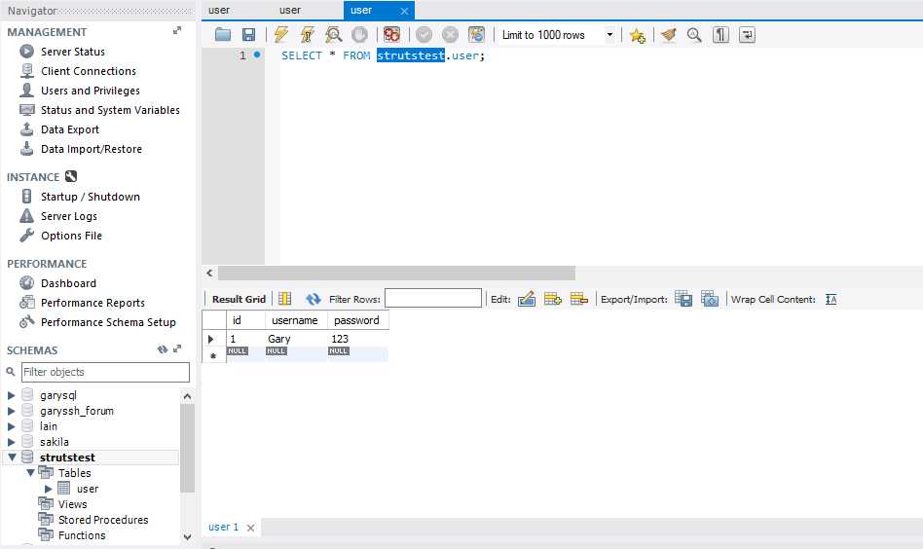Export recordset to file icon
This screenshot has width=923, height=549.
[683, 299]
